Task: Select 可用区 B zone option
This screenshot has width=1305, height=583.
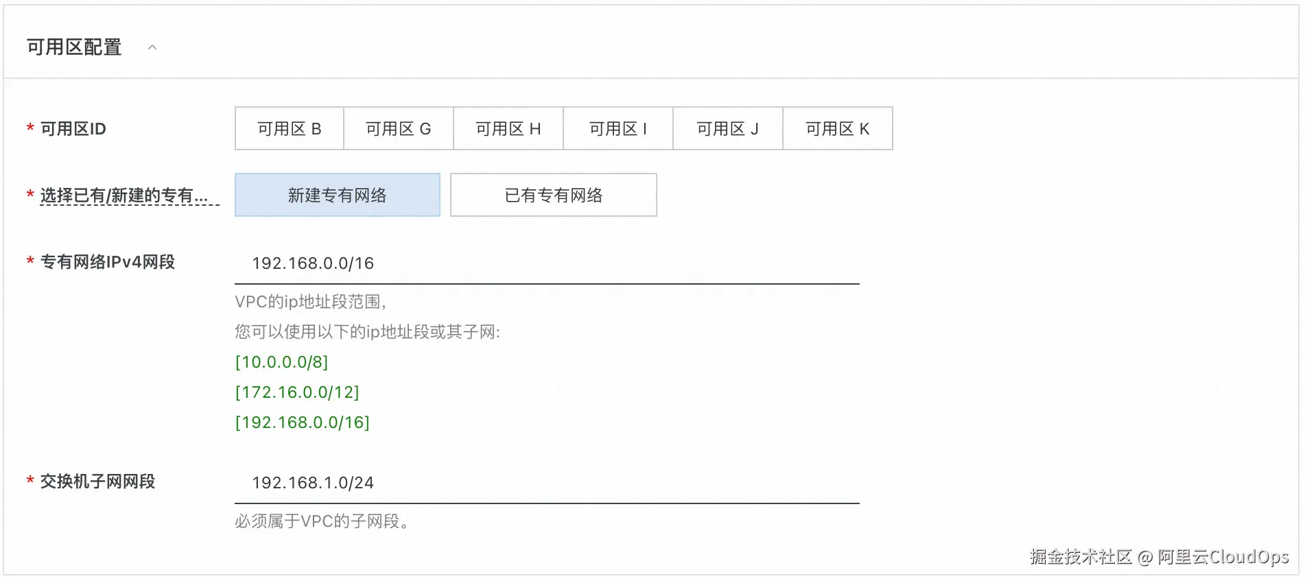Action: [289, 129]
